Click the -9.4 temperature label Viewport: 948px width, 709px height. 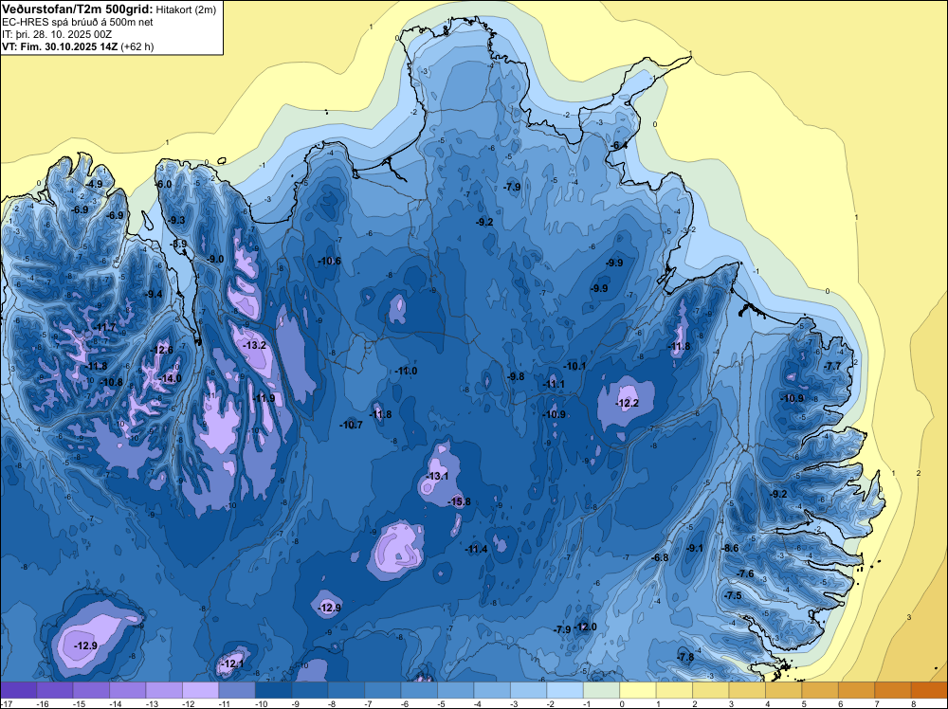155,295
